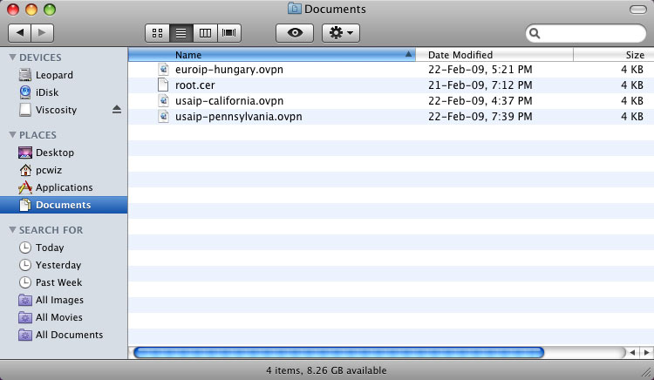Viewport: 654px width, 380px height.
Task: Click the date 21-Feb-09, 7:12 PM
Action: [480, 85]
